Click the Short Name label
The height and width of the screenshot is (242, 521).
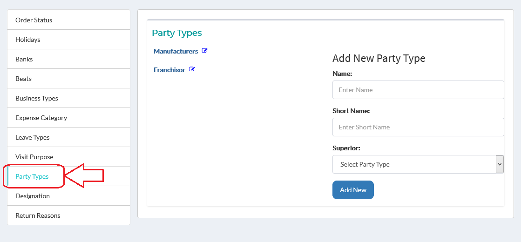(351, 111)
